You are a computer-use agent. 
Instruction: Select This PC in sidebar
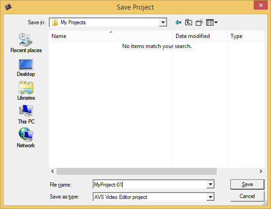[26, 114]
